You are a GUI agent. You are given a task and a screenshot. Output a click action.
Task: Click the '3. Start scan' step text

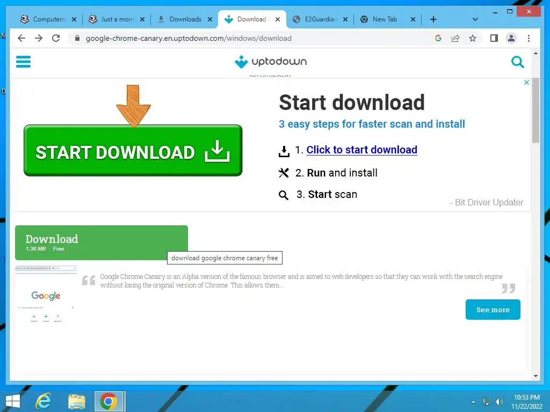(327, 194)
